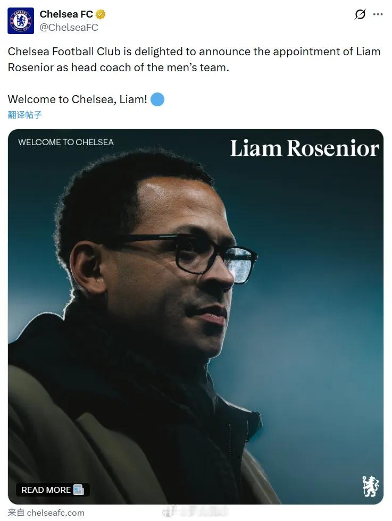Open the announcement photo card
The image size is (392, 521).
click(196, 317)
